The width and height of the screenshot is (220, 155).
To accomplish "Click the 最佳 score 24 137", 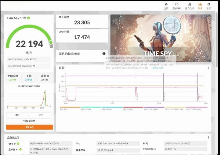I will pyautogui.click(x=45, y=80).
